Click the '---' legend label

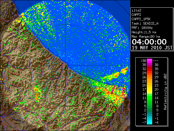tap(156, 61)
